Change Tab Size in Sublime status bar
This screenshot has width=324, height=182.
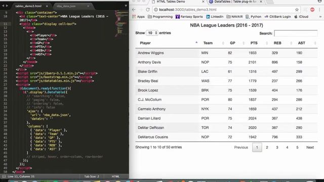pyautogui.click(x=92, y=176)
